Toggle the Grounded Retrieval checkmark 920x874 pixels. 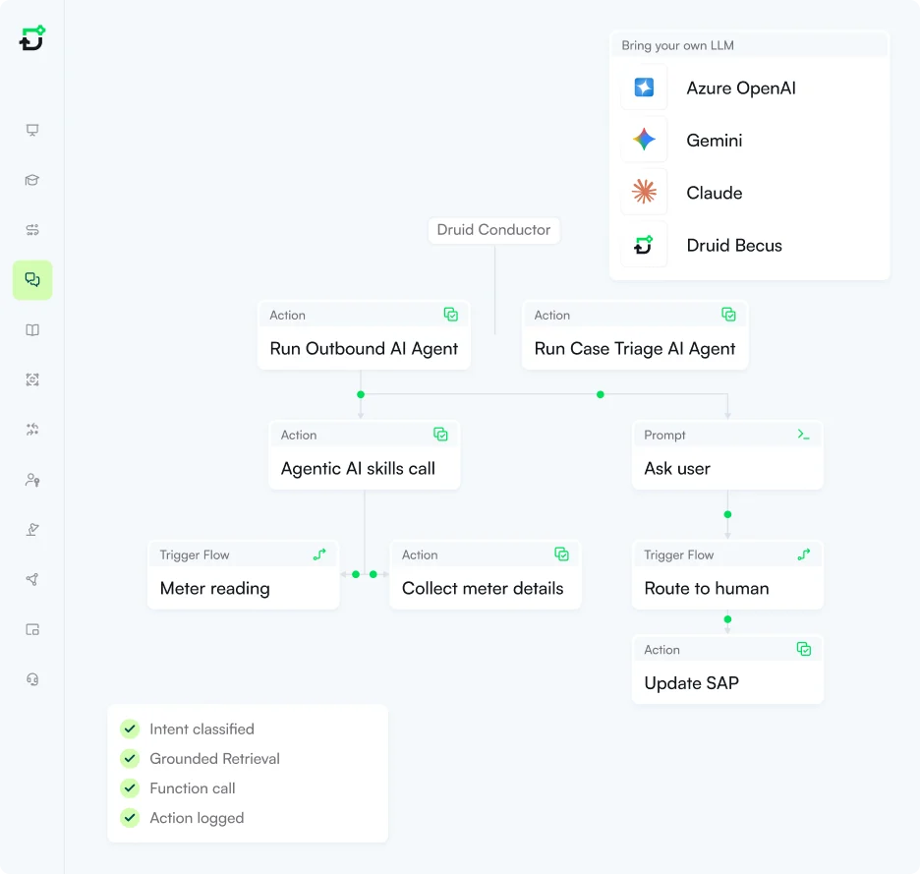pyautogui.click(x=130, y=758)
